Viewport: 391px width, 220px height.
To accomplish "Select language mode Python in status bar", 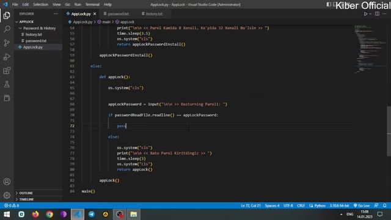I will (318, 205).
